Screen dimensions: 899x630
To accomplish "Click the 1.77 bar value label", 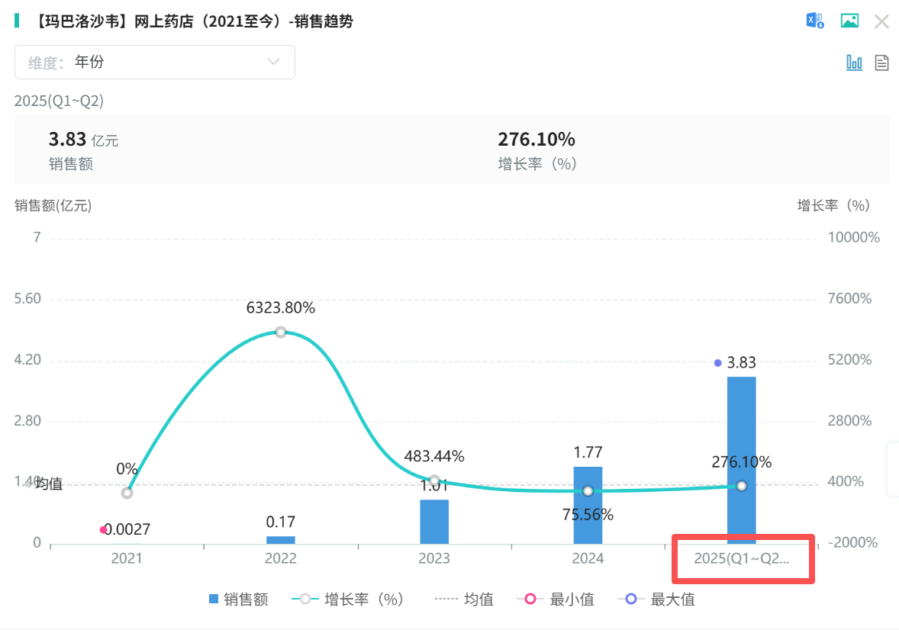I will click(x=588, y=452).
